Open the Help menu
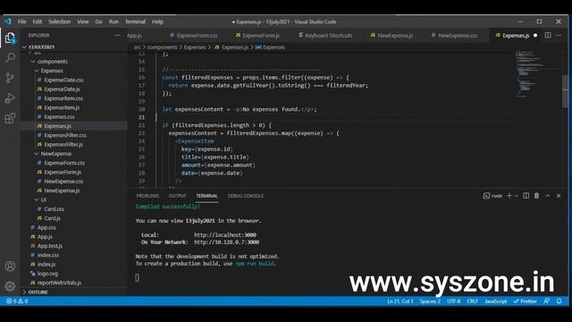The image size is (572, 322). (157, 21)
